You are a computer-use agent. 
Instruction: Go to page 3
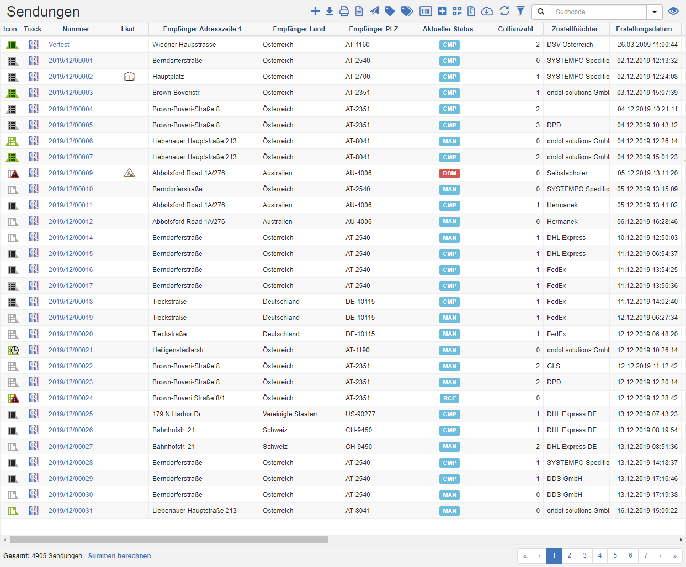[x=584, y=555]
